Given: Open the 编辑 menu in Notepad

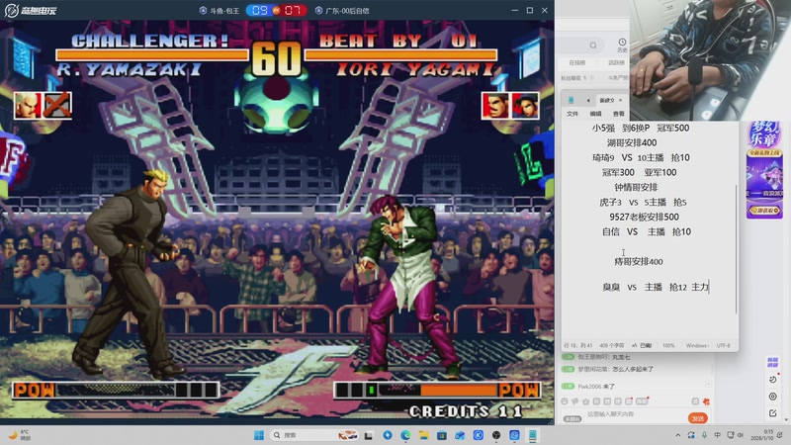Looking at the screenshot, I should (595, 114).
